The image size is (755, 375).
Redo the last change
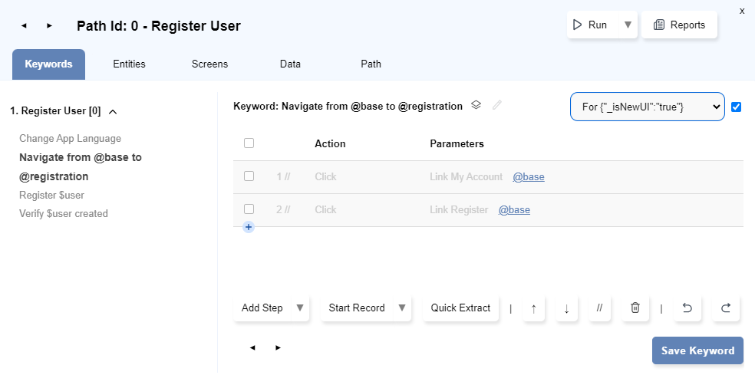click(725, 308)
